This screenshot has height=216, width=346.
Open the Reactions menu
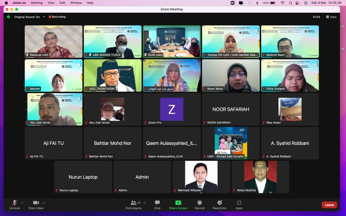pyautogui.click(x=219, y=205)
